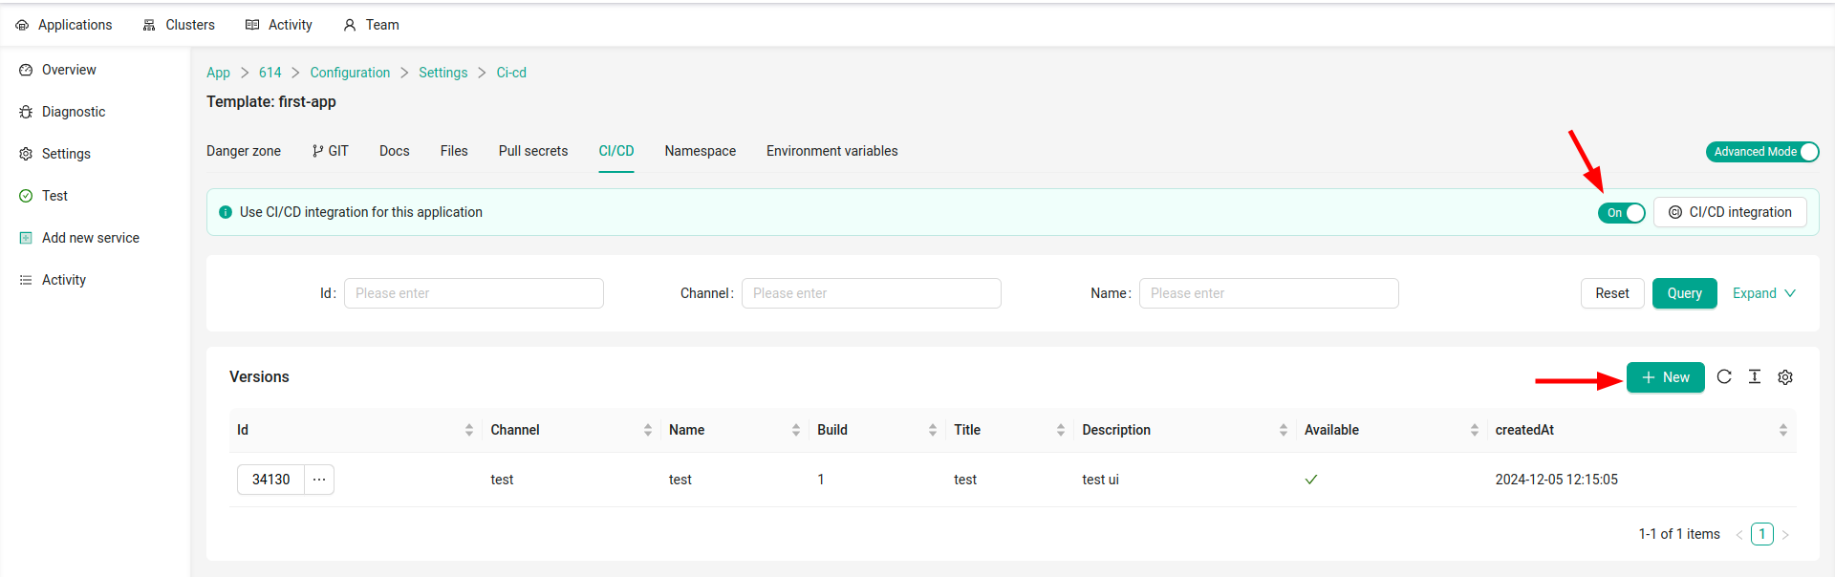Sort by the createdAt column arrows
Viewport: 1835px width, 577px height.
coord(1783,430)
